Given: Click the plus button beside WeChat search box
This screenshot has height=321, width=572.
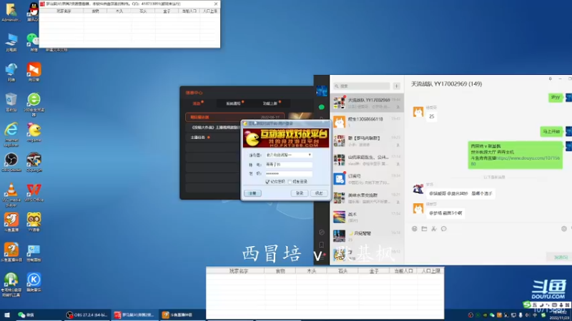Looking at the screenshot, I should [x=397, y=86].
